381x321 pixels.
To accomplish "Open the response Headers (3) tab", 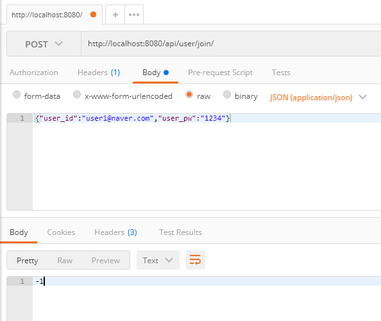I will [115, 232].
